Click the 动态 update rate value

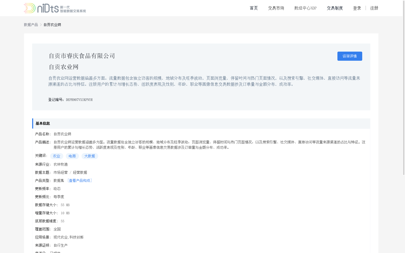tap(57, 188)
